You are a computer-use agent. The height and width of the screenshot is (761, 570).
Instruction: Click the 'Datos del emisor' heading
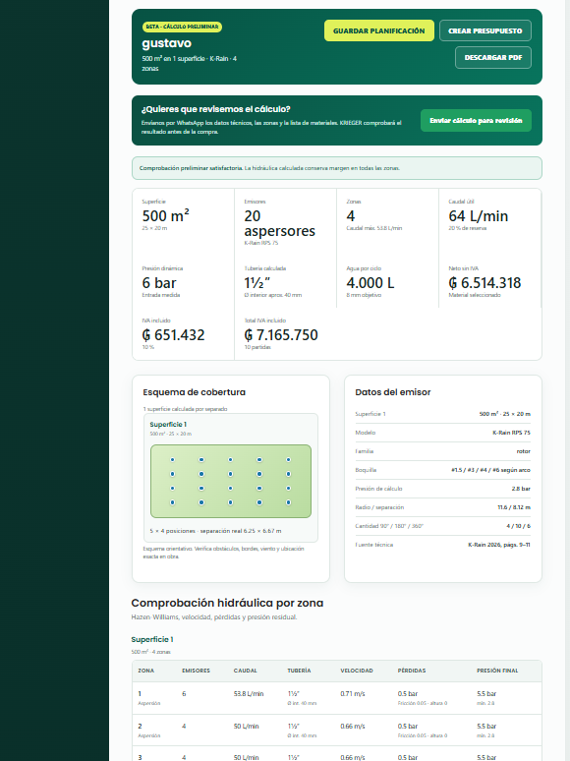pos(393,392)
